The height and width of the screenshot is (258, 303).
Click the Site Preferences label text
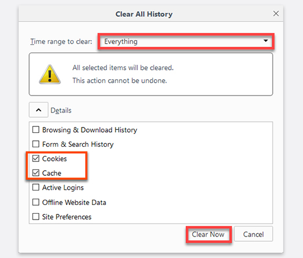(67, 217)
